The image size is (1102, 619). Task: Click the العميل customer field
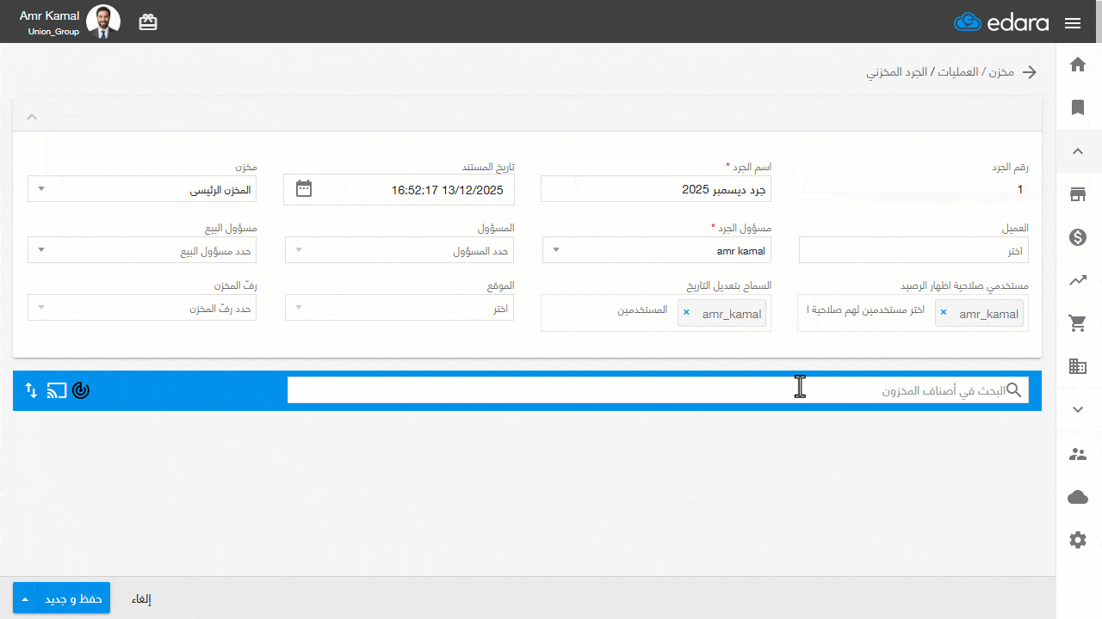point(913,250)
